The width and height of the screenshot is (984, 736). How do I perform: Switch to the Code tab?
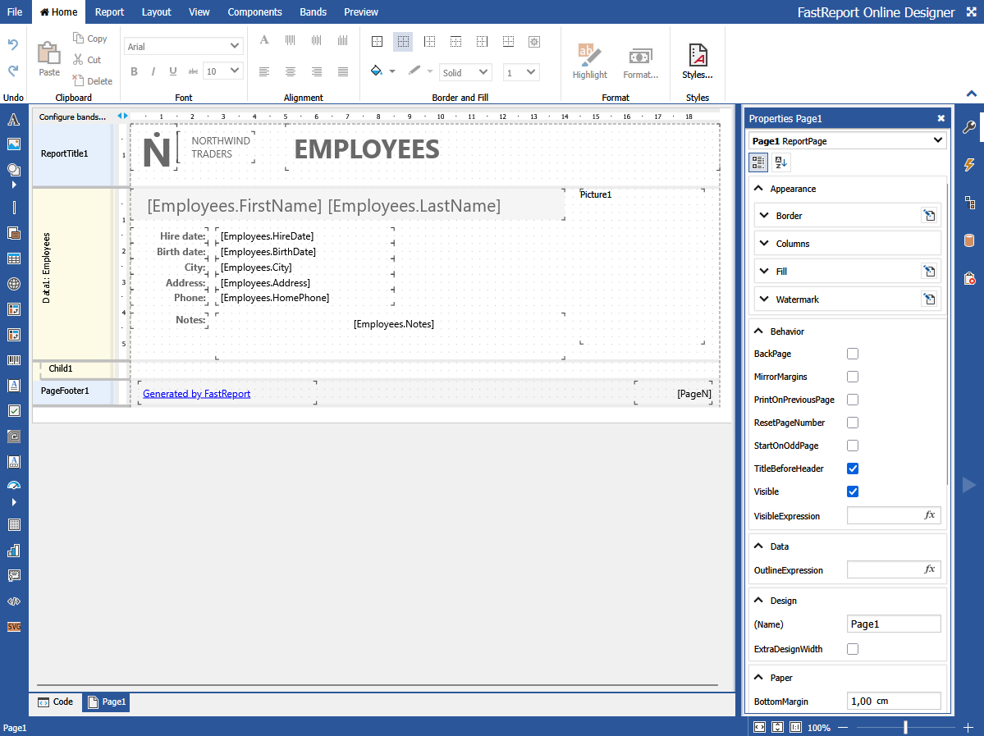point(56,702)
